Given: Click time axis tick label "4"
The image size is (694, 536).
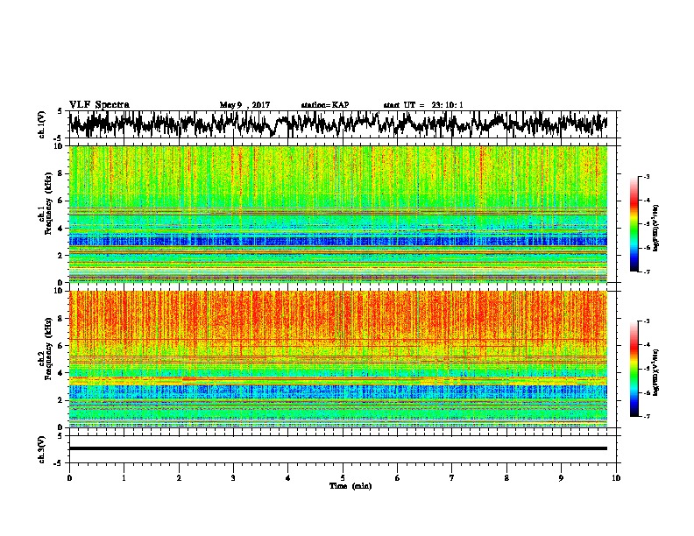Looking at the screenshot, I should [288, 478].
